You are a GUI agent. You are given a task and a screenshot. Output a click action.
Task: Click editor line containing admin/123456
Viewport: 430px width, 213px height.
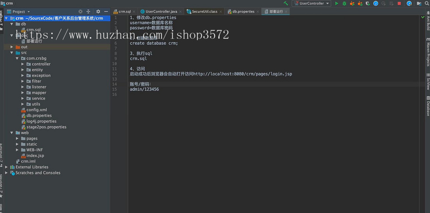144,89
